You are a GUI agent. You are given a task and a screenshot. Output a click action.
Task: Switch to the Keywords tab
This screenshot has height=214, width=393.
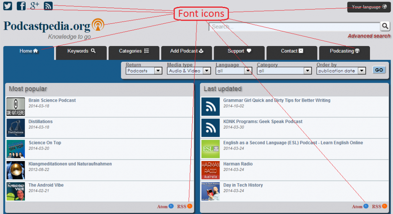pos(81,51)
